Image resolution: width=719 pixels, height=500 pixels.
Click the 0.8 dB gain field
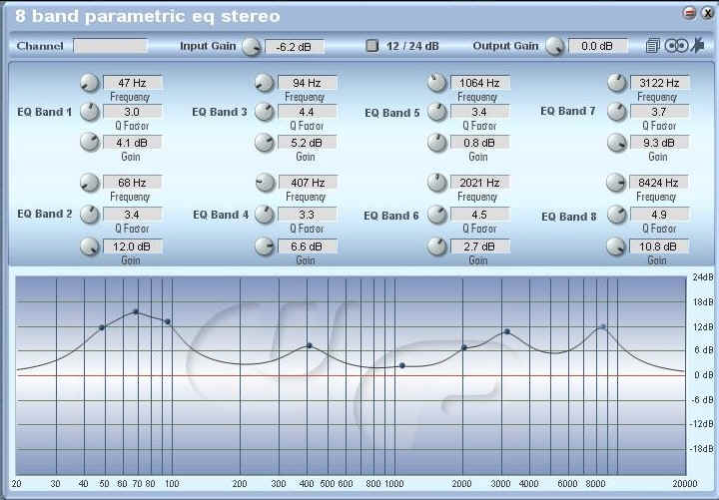[479, 143]
